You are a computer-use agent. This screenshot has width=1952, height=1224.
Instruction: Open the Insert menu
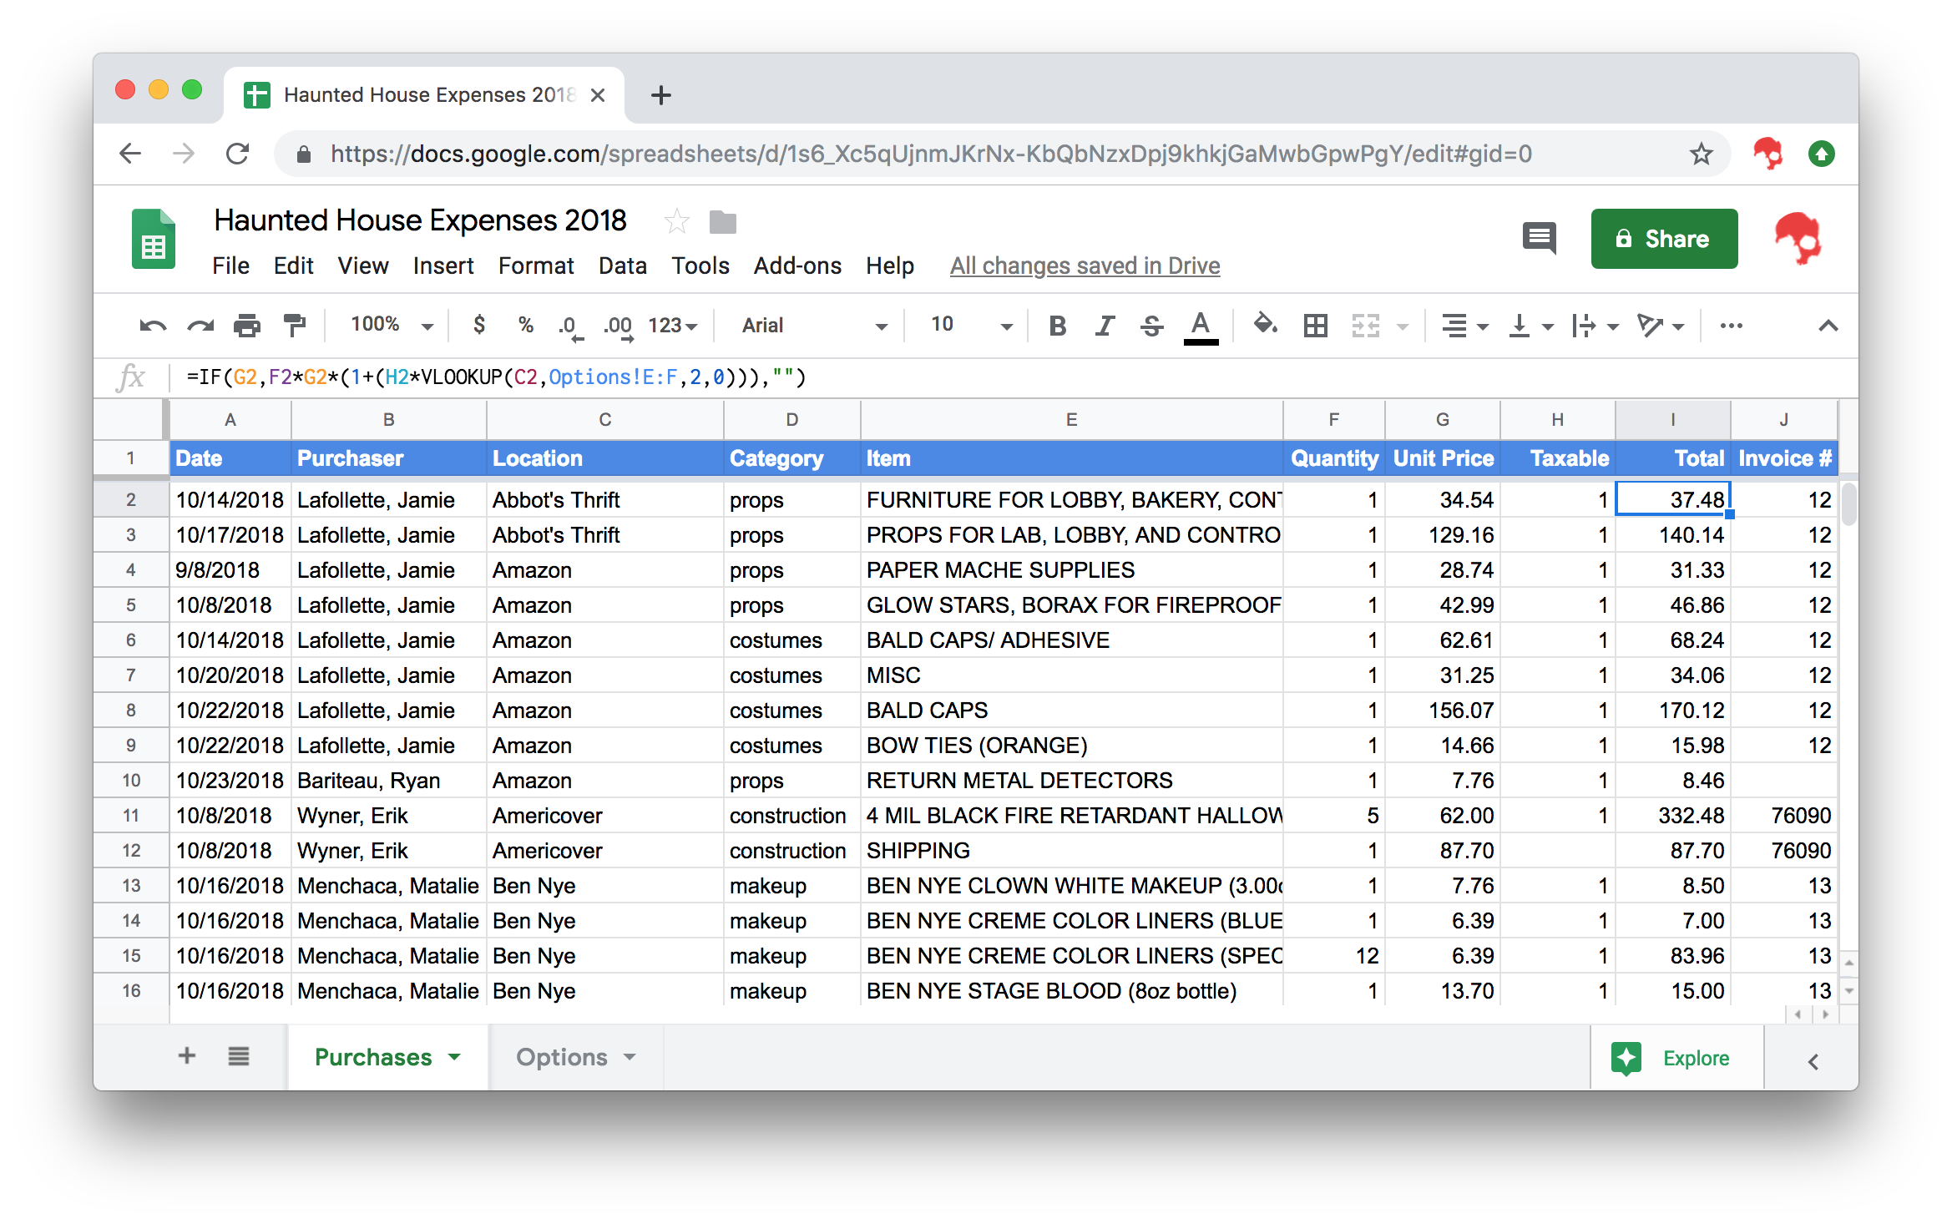pos(442,266)
